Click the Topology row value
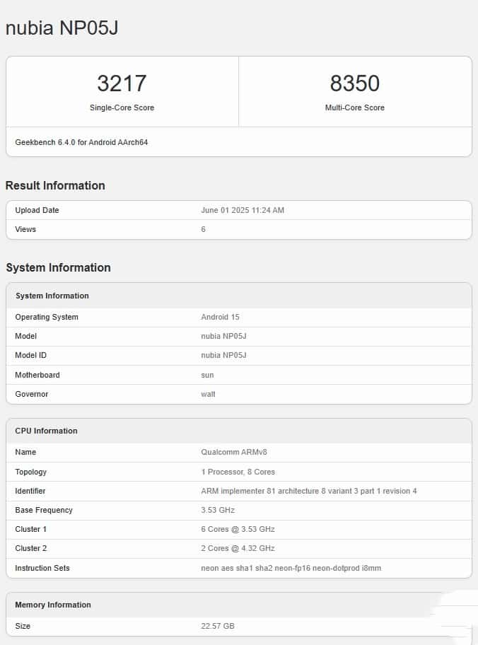 tap(238, 472)
